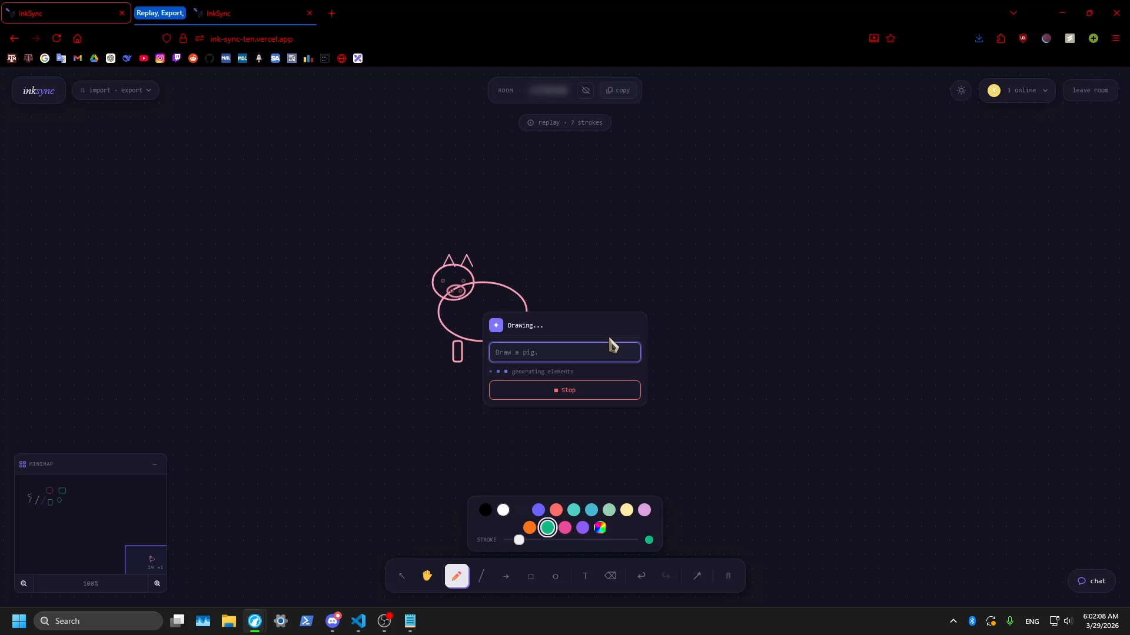1130x635 pixels.
Task: Open the magic wand AI tool
Action: (x=697, y=576)
